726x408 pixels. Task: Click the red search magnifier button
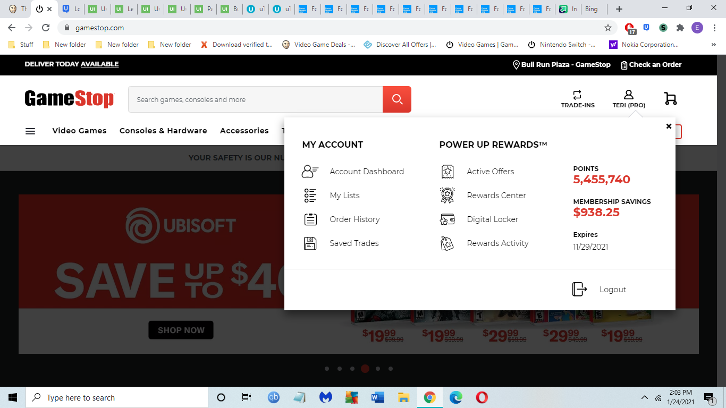[397, 99]
